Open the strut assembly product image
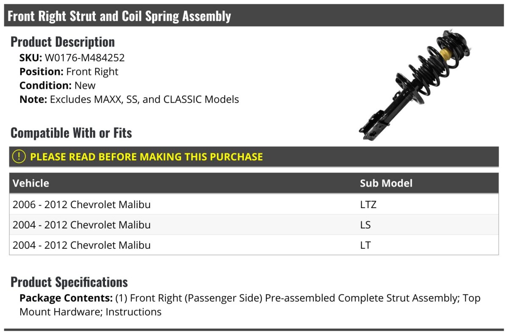Image resolution: width=508 pixels, height=335 pixels. pos(415,85)
